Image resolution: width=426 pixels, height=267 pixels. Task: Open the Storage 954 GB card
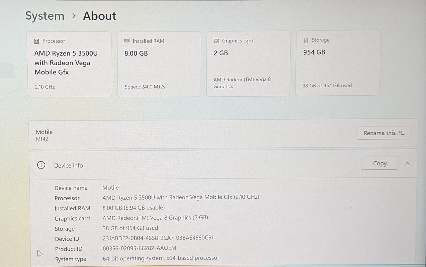tap(338, 63)
